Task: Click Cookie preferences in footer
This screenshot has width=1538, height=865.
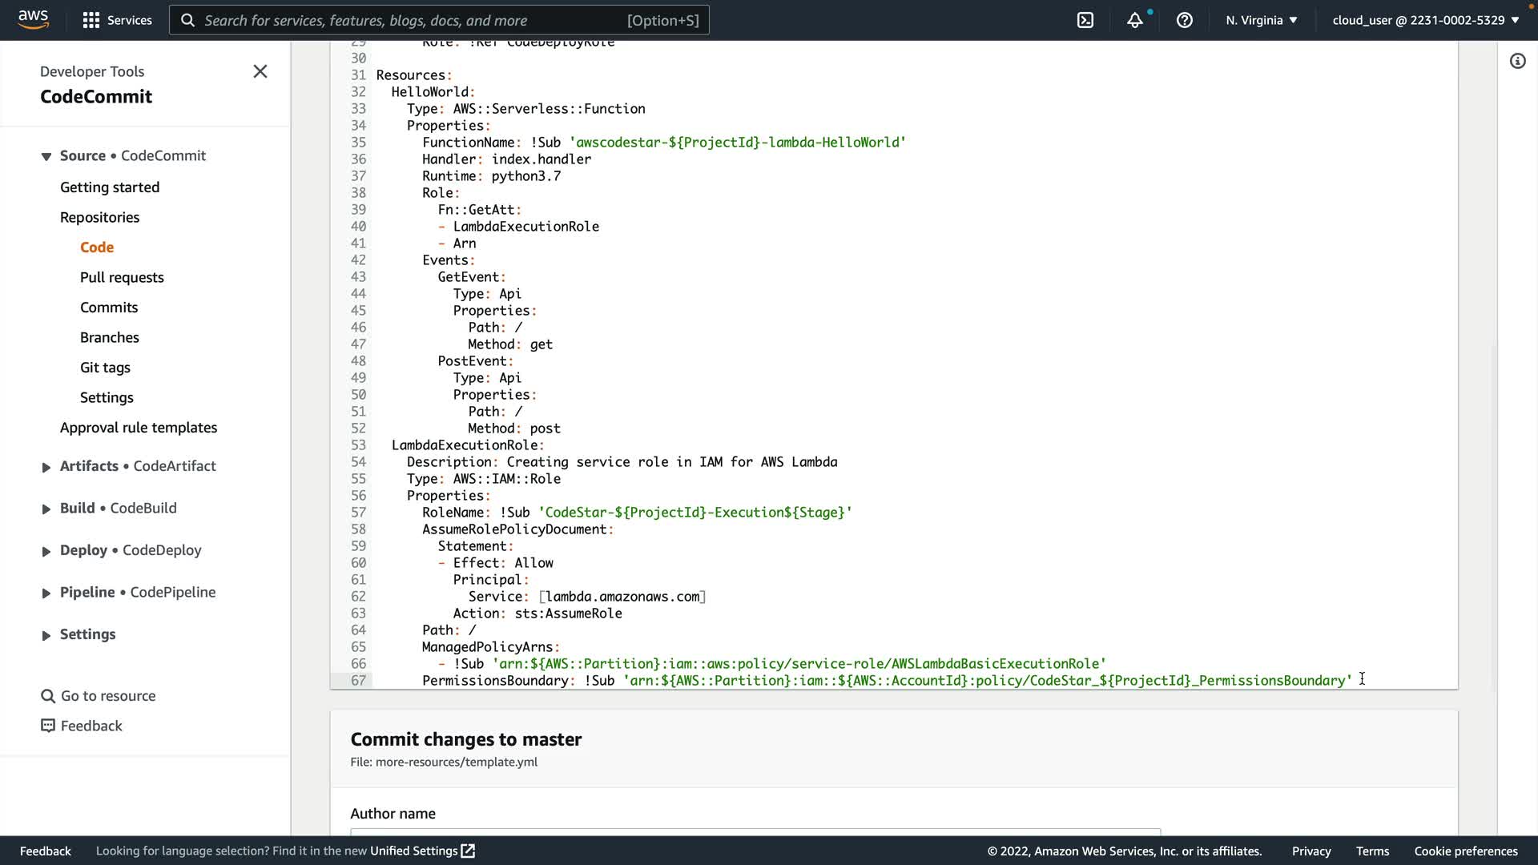Action: click(x=1465, y=851)
